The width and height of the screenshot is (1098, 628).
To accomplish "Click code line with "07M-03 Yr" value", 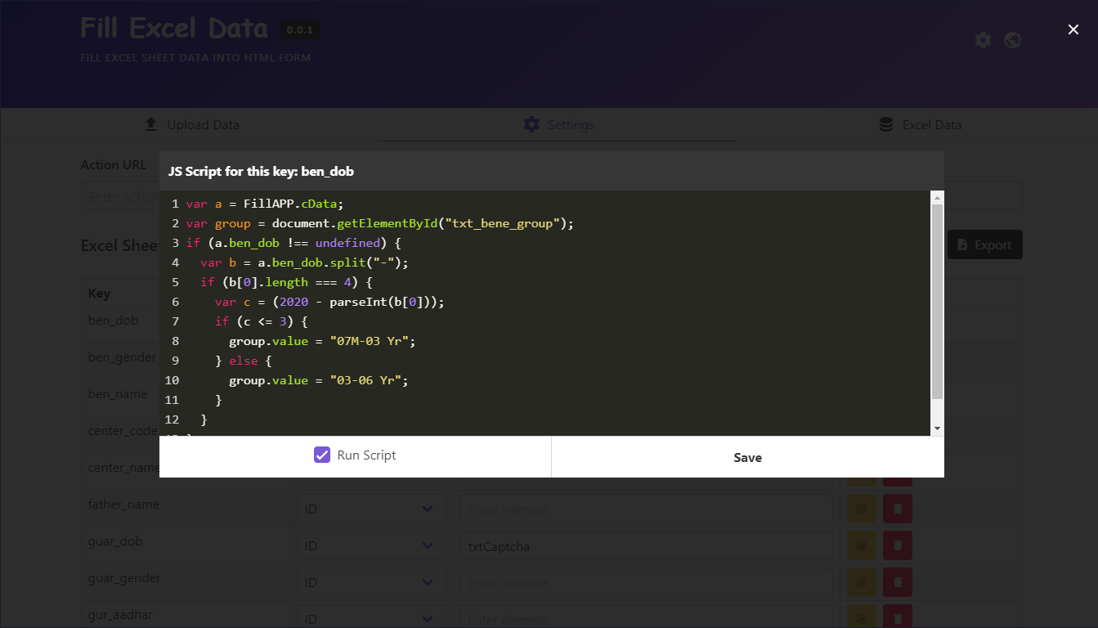I will 322,341.
